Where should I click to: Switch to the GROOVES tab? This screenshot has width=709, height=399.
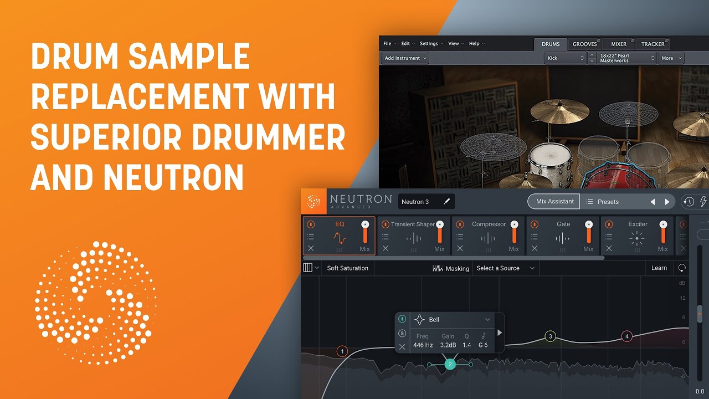[586, 44]
